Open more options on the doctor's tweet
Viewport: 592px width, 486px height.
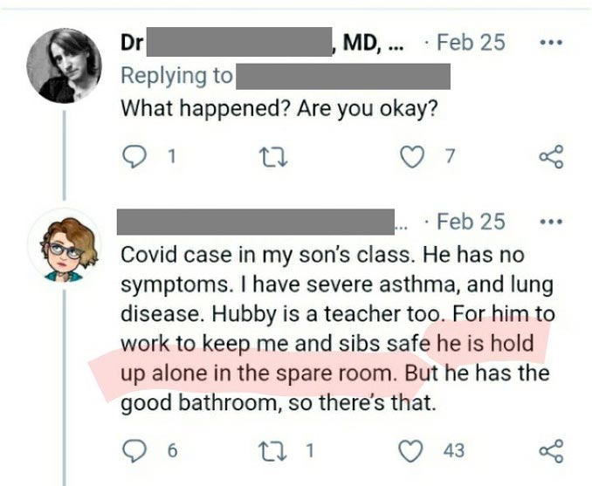[x=550, y=42]
